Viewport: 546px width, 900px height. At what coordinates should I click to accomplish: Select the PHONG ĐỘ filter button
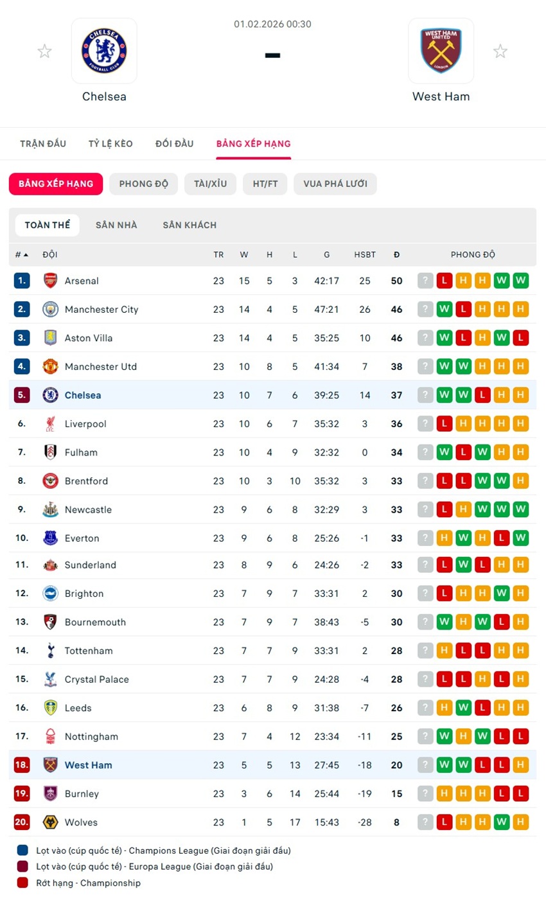143,184
